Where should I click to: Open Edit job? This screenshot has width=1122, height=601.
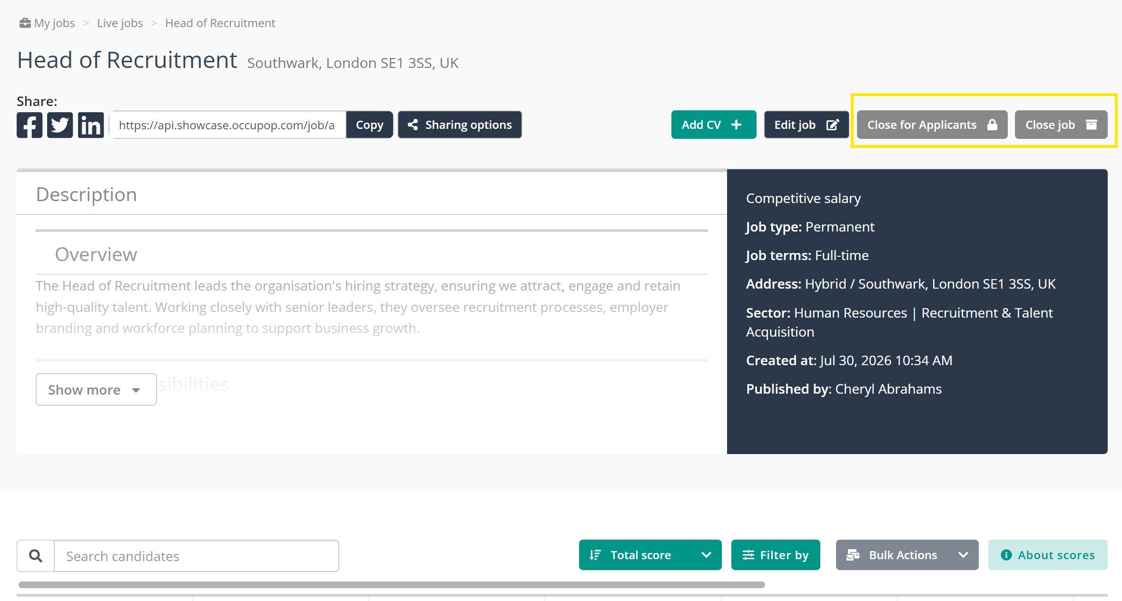point(807,125)
